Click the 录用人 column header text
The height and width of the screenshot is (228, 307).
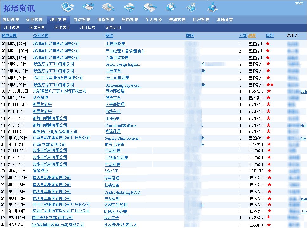pos(292,36)
